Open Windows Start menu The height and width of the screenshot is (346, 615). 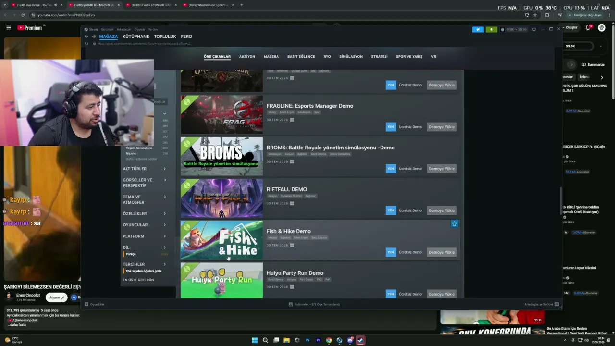pos(255,340)
